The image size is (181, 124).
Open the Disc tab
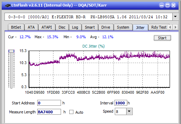point(62,27)
